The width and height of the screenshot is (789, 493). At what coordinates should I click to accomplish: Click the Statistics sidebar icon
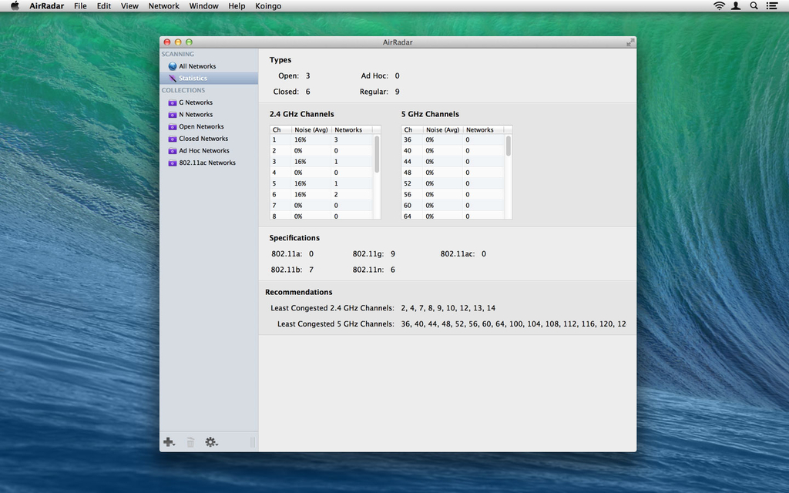[x=173, y=79]
